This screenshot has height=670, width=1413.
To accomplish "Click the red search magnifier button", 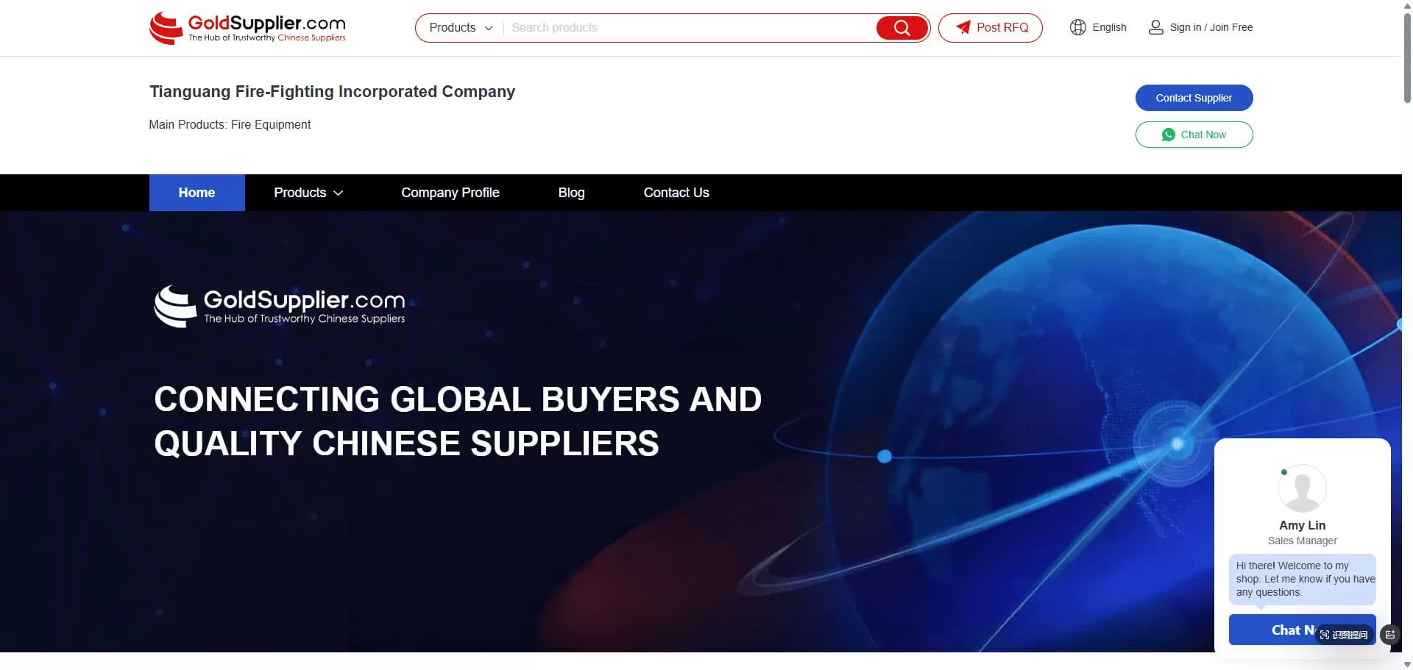I will (x=902, y=28).
